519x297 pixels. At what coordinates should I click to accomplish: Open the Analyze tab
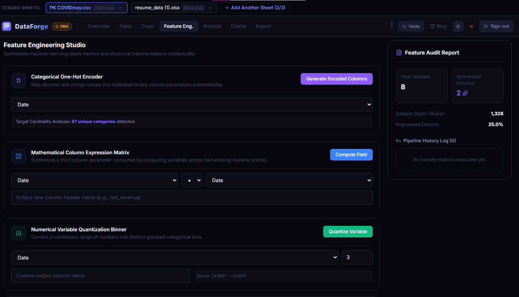212,26
